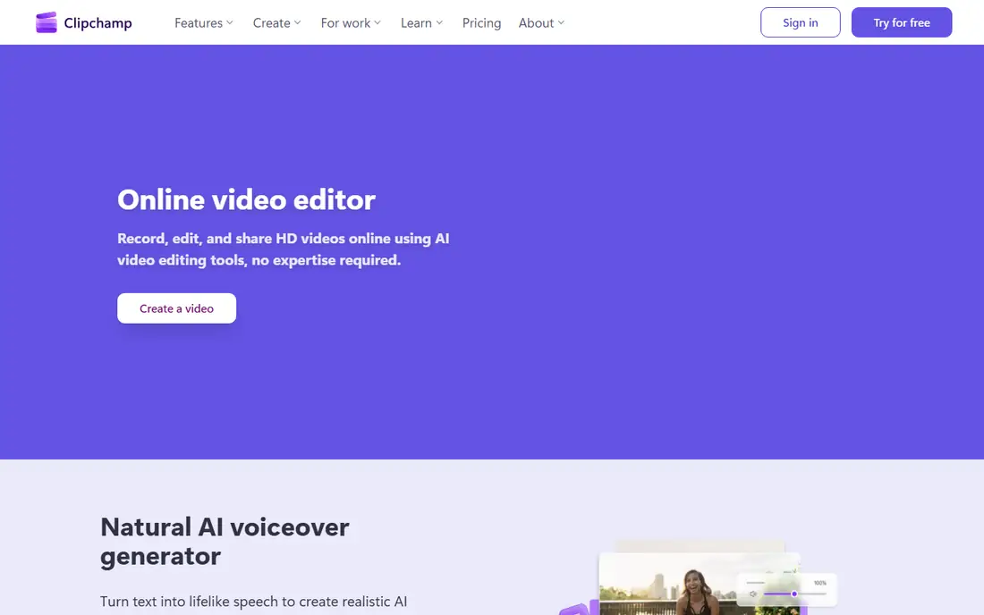Expand the About chevron arrow
This screenshot has width=984, height=615.
pyautogui.click(x=561, y=22)
